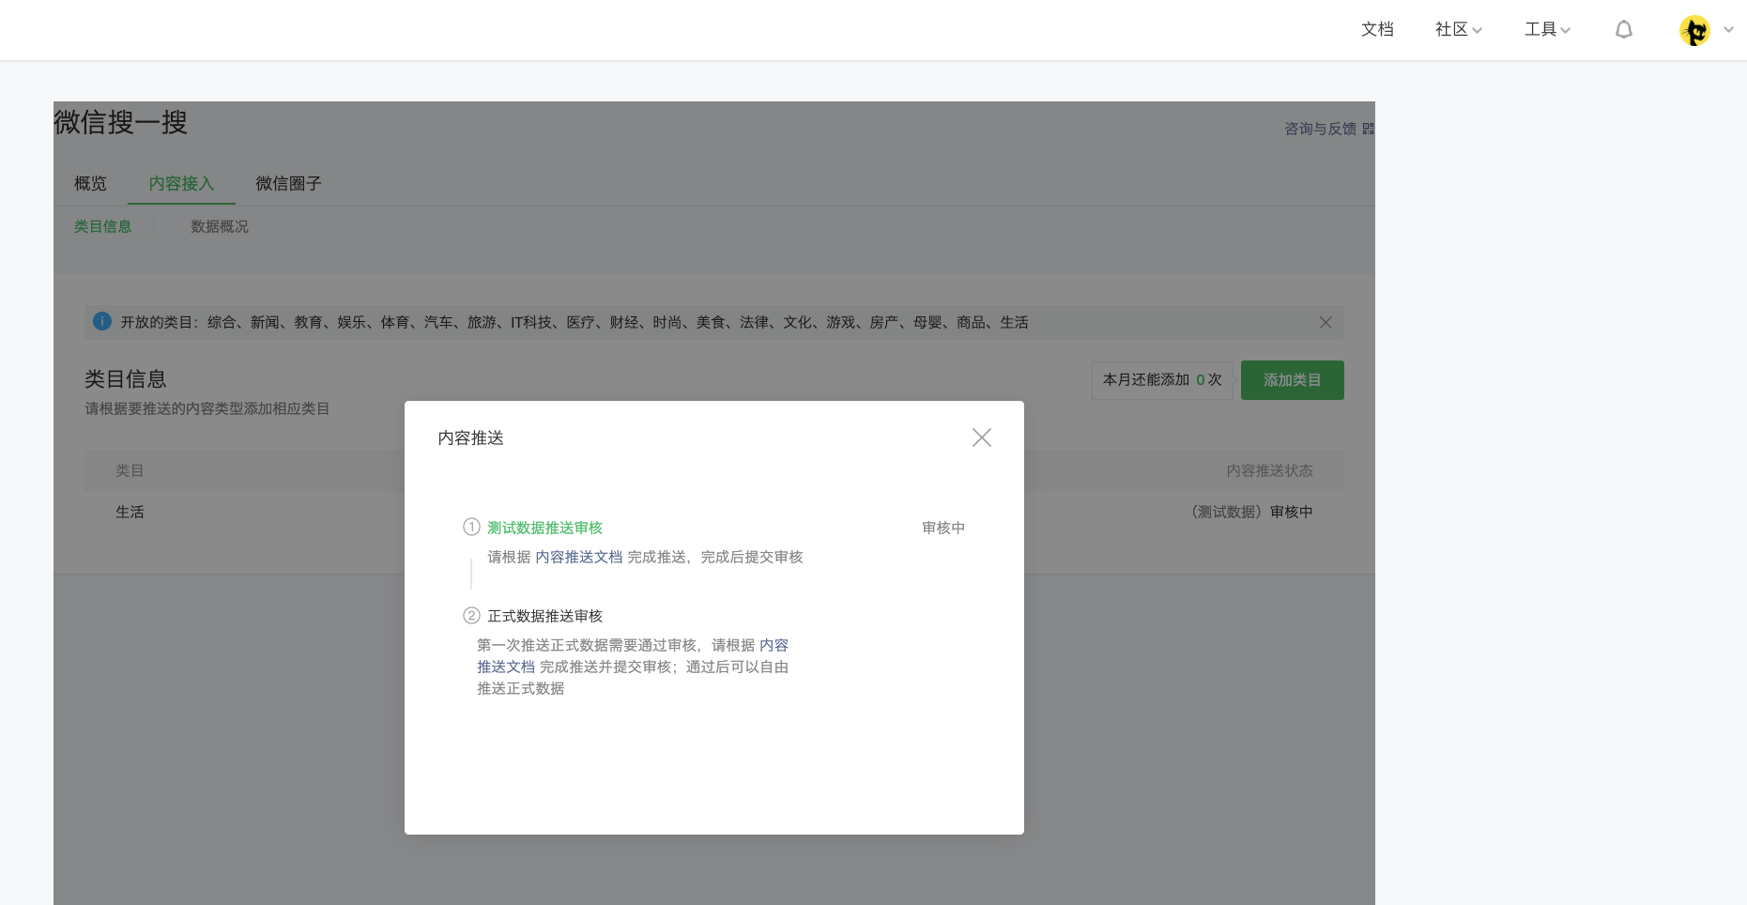The image size is (1747, 905).
Task: Open the 工具 dropdown menu
Action: click(x=1547, y=30)
